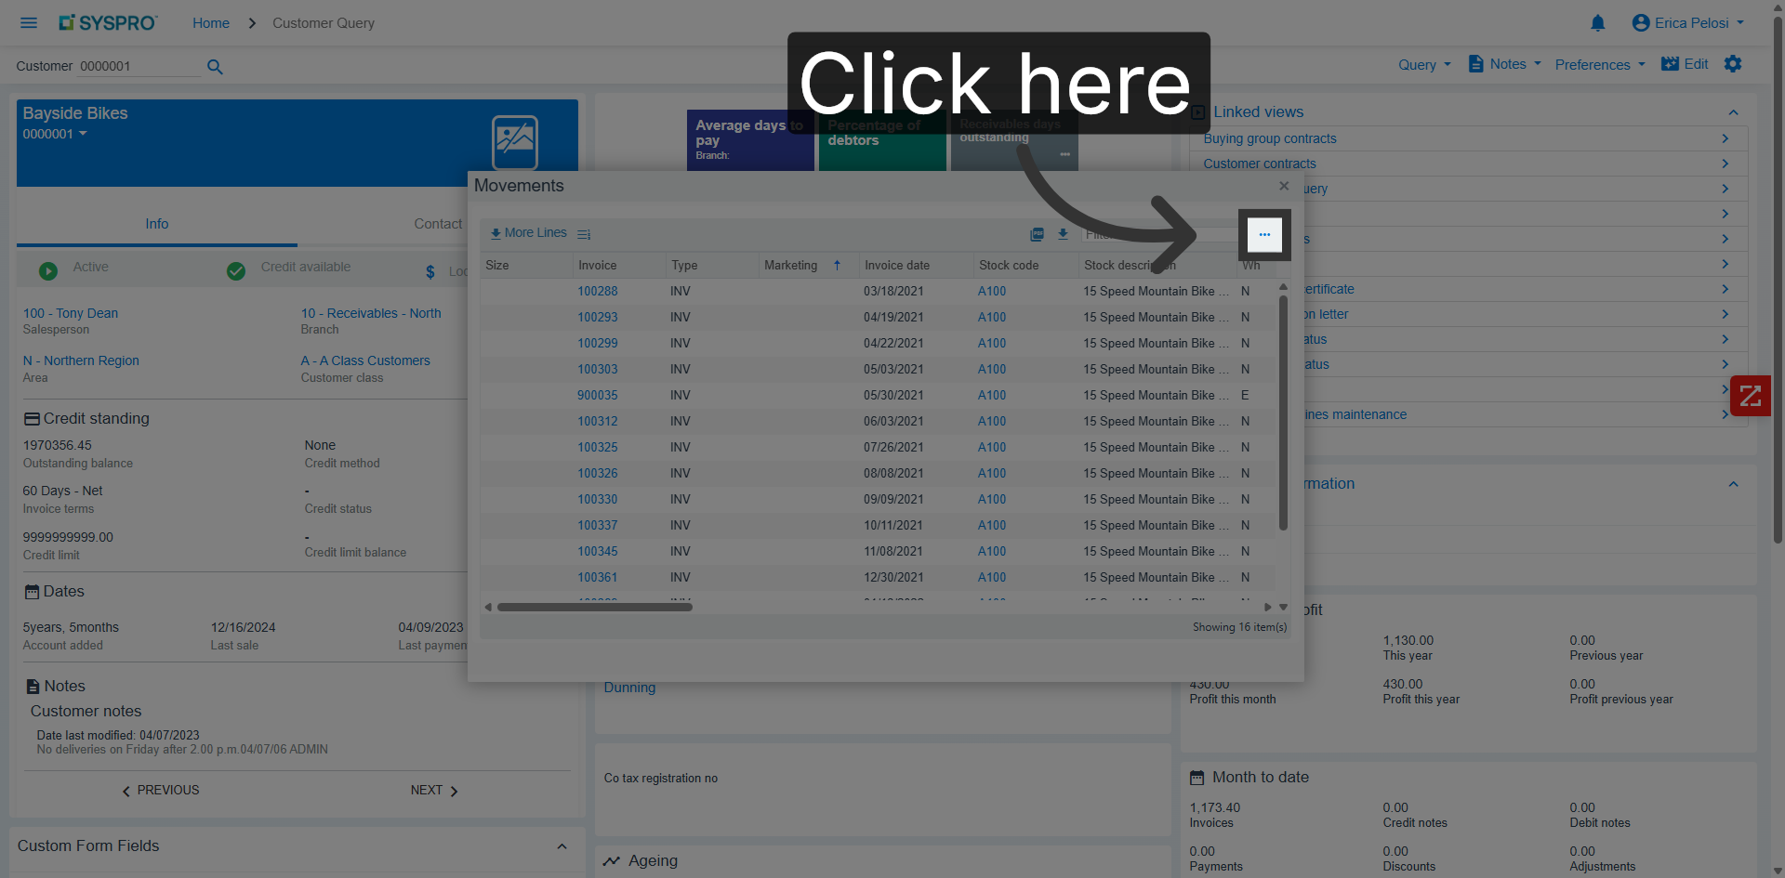This screenshot has height=878, width=1785.
Task: Click the page vertical scrollbar
Action: (x=1778, y=279)
